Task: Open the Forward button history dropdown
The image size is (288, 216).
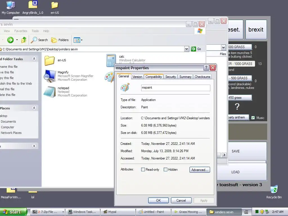Action: pos(17,40)
